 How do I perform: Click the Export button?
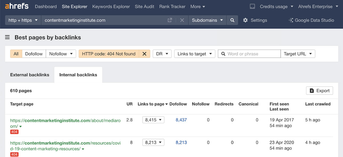tap(320, 90)
